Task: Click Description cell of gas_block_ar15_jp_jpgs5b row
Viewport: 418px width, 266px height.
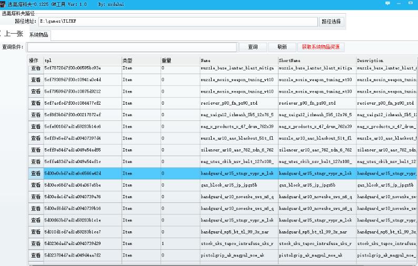Action: pyautogui.click(x=386, y=185)
